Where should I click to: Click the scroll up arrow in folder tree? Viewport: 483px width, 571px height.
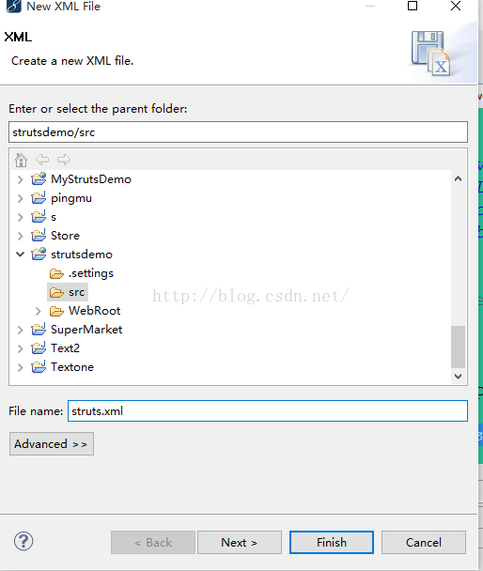(x=458, y=178)
